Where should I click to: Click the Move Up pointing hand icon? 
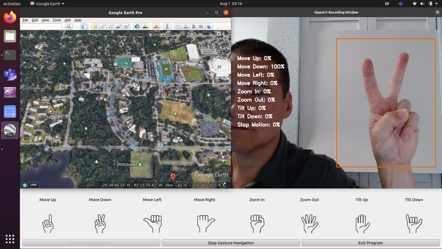(48, 224)
